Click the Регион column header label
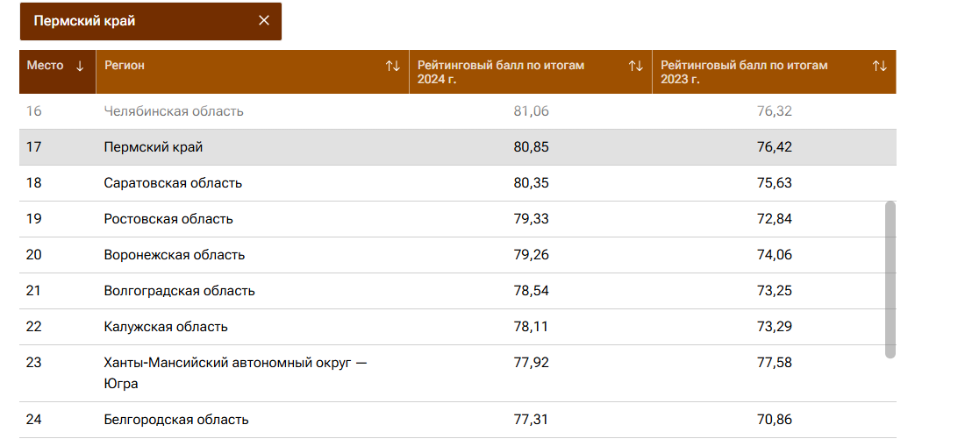This screenshot has width=965, height=439. (x=125, y=66)
